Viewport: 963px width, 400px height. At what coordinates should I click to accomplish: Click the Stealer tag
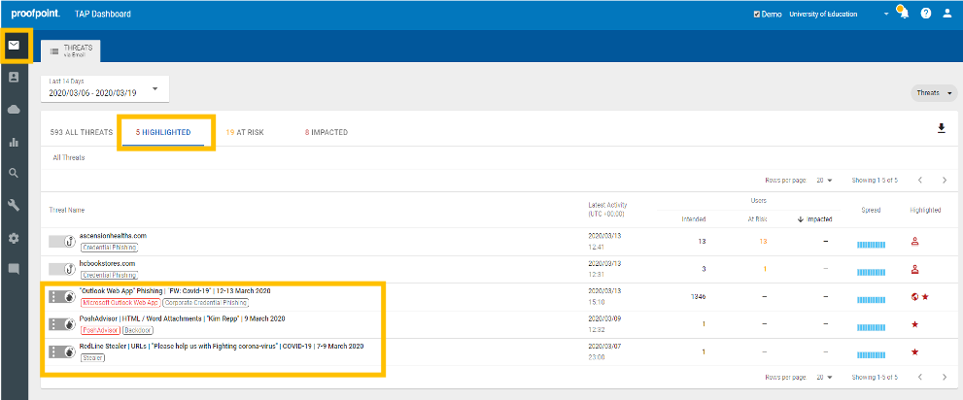click(92, 357)
